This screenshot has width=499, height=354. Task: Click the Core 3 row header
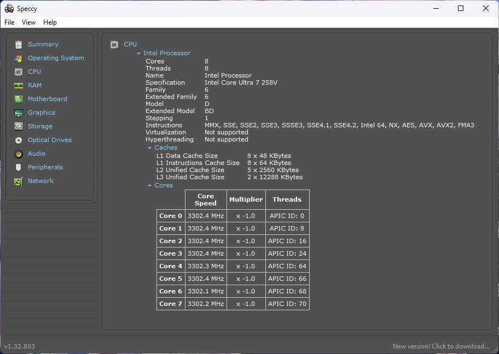pyautogui.click(x=171, y=253)
